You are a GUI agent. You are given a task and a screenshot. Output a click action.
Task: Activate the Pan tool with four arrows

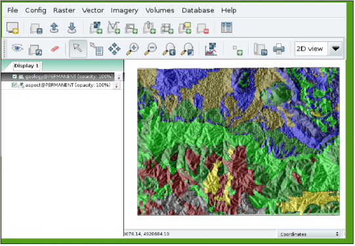coord(114,49)
